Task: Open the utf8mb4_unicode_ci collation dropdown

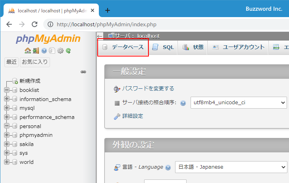Action: click(x=238, y=102)
